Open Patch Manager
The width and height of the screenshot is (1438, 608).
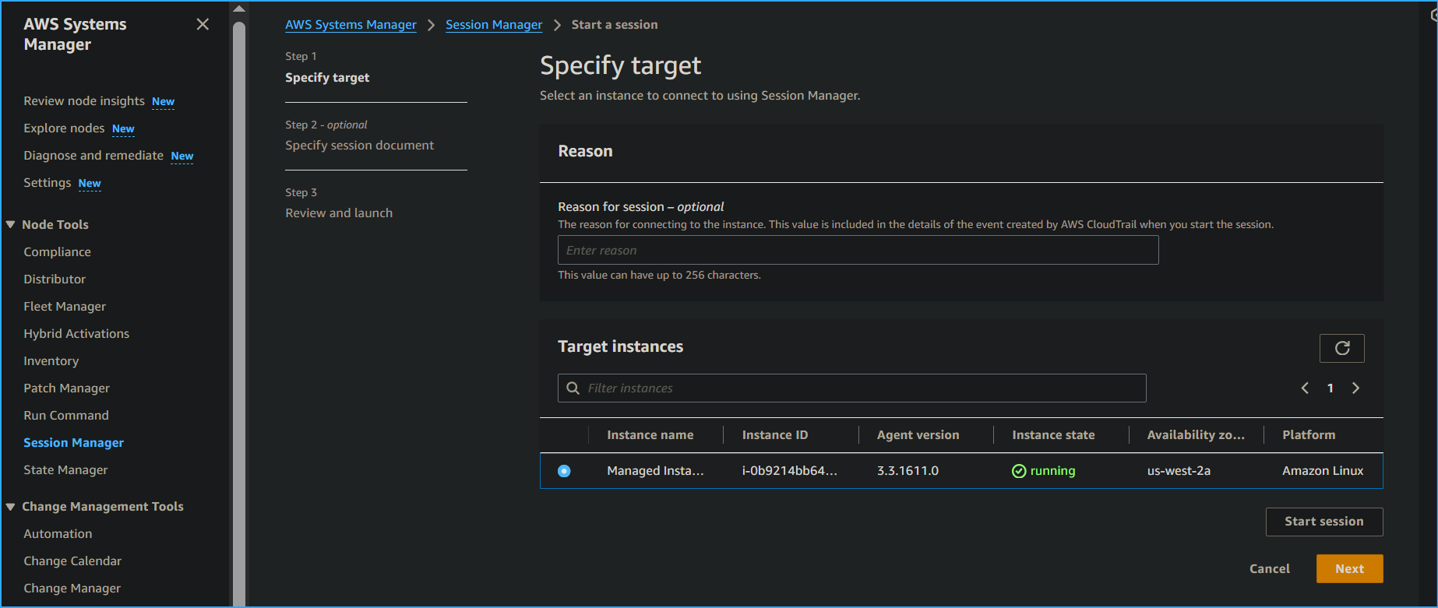[x=66, y=388]
